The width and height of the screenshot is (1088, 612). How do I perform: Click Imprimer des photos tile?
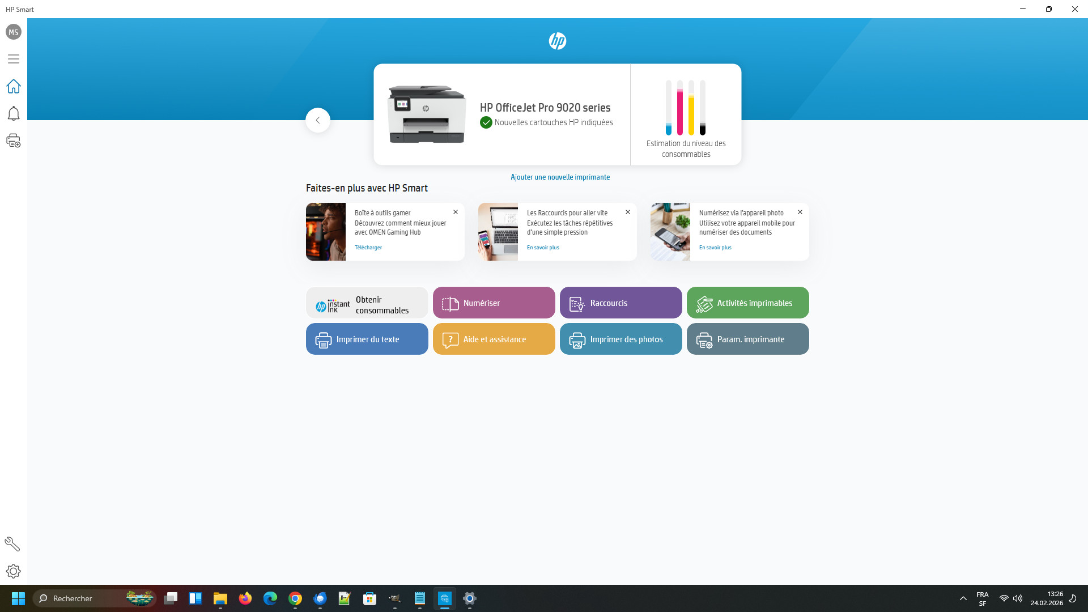tap(620, 339)
